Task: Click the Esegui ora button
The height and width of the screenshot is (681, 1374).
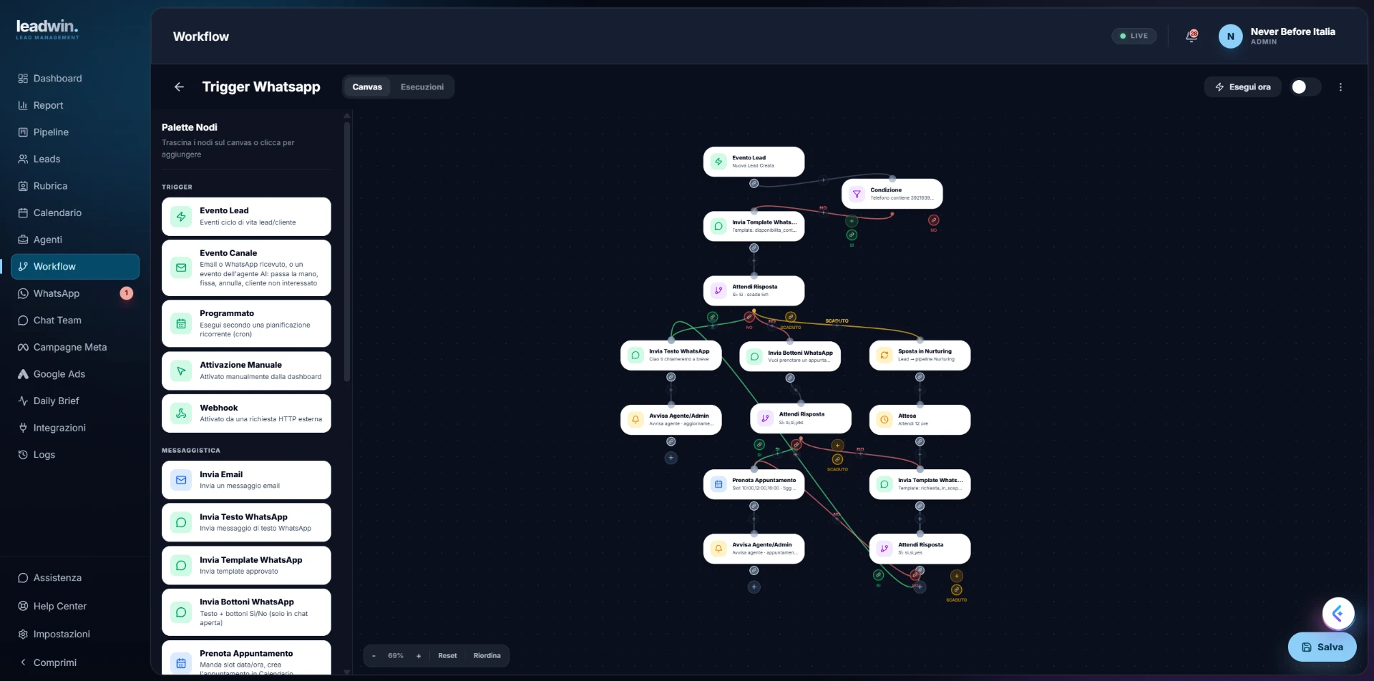Action: pos(1242,87)
